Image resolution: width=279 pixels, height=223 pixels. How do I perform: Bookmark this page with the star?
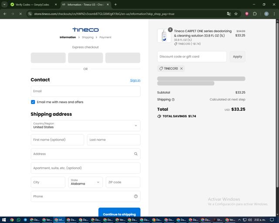click(236, 14)
